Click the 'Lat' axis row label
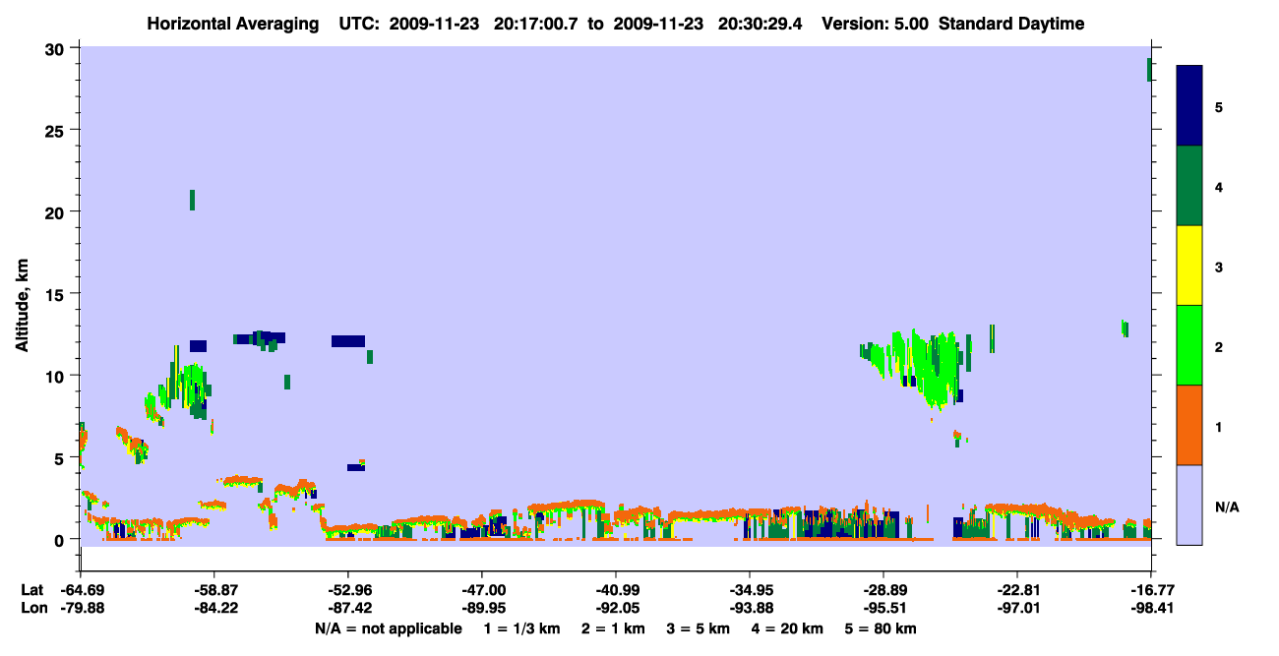 coord(31,590)
